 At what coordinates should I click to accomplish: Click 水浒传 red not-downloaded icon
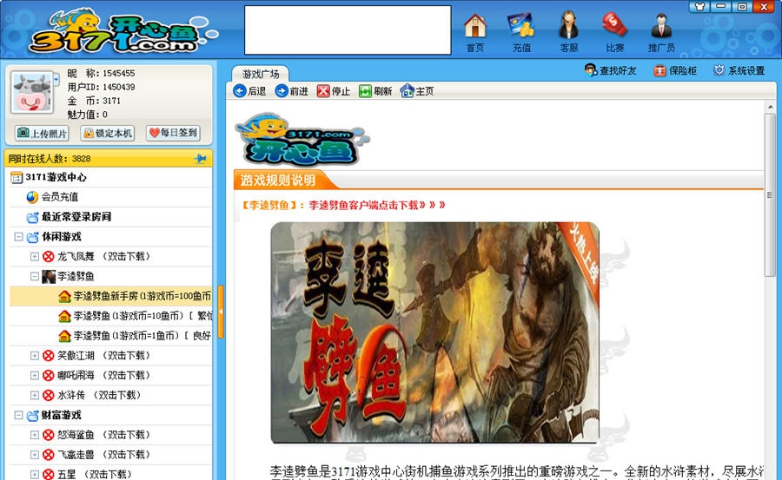pyautogui.click(x=49, y=395)
